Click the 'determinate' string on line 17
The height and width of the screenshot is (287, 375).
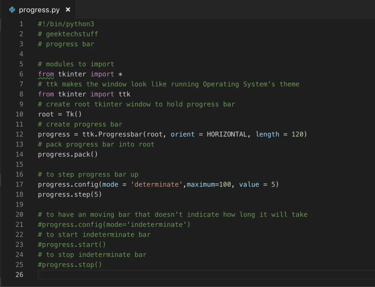156,184
